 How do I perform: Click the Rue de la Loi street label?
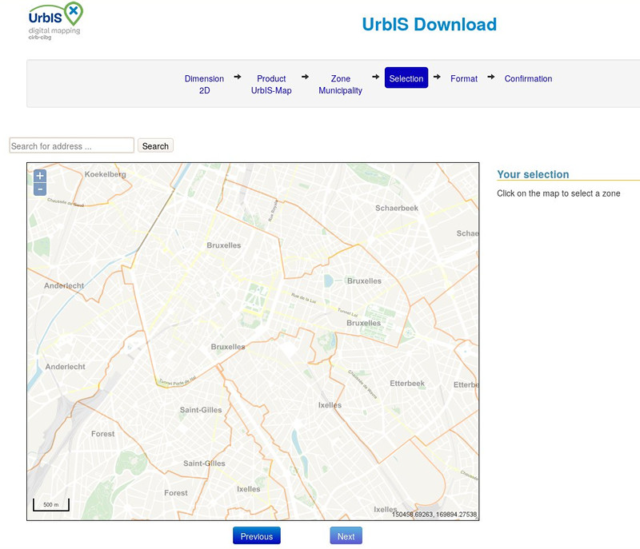(304, 298)
